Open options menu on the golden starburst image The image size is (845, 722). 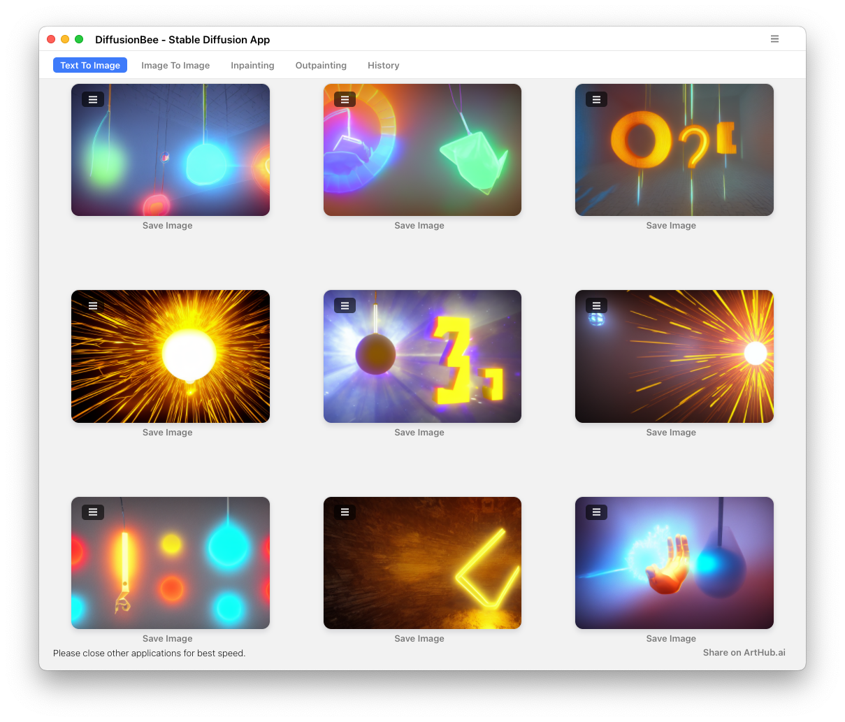point(93,305)
